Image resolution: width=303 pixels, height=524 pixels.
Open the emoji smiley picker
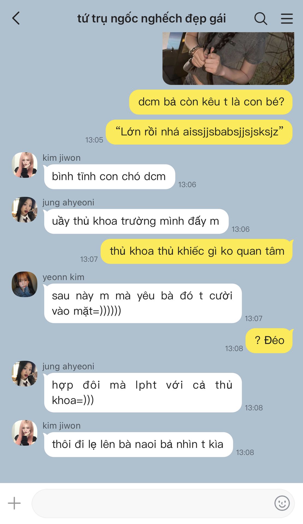282,503
